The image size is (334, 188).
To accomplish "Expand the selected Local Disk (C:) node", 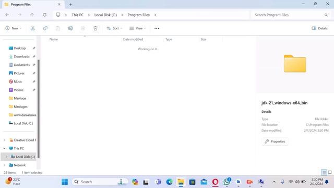I will [7, 157].
